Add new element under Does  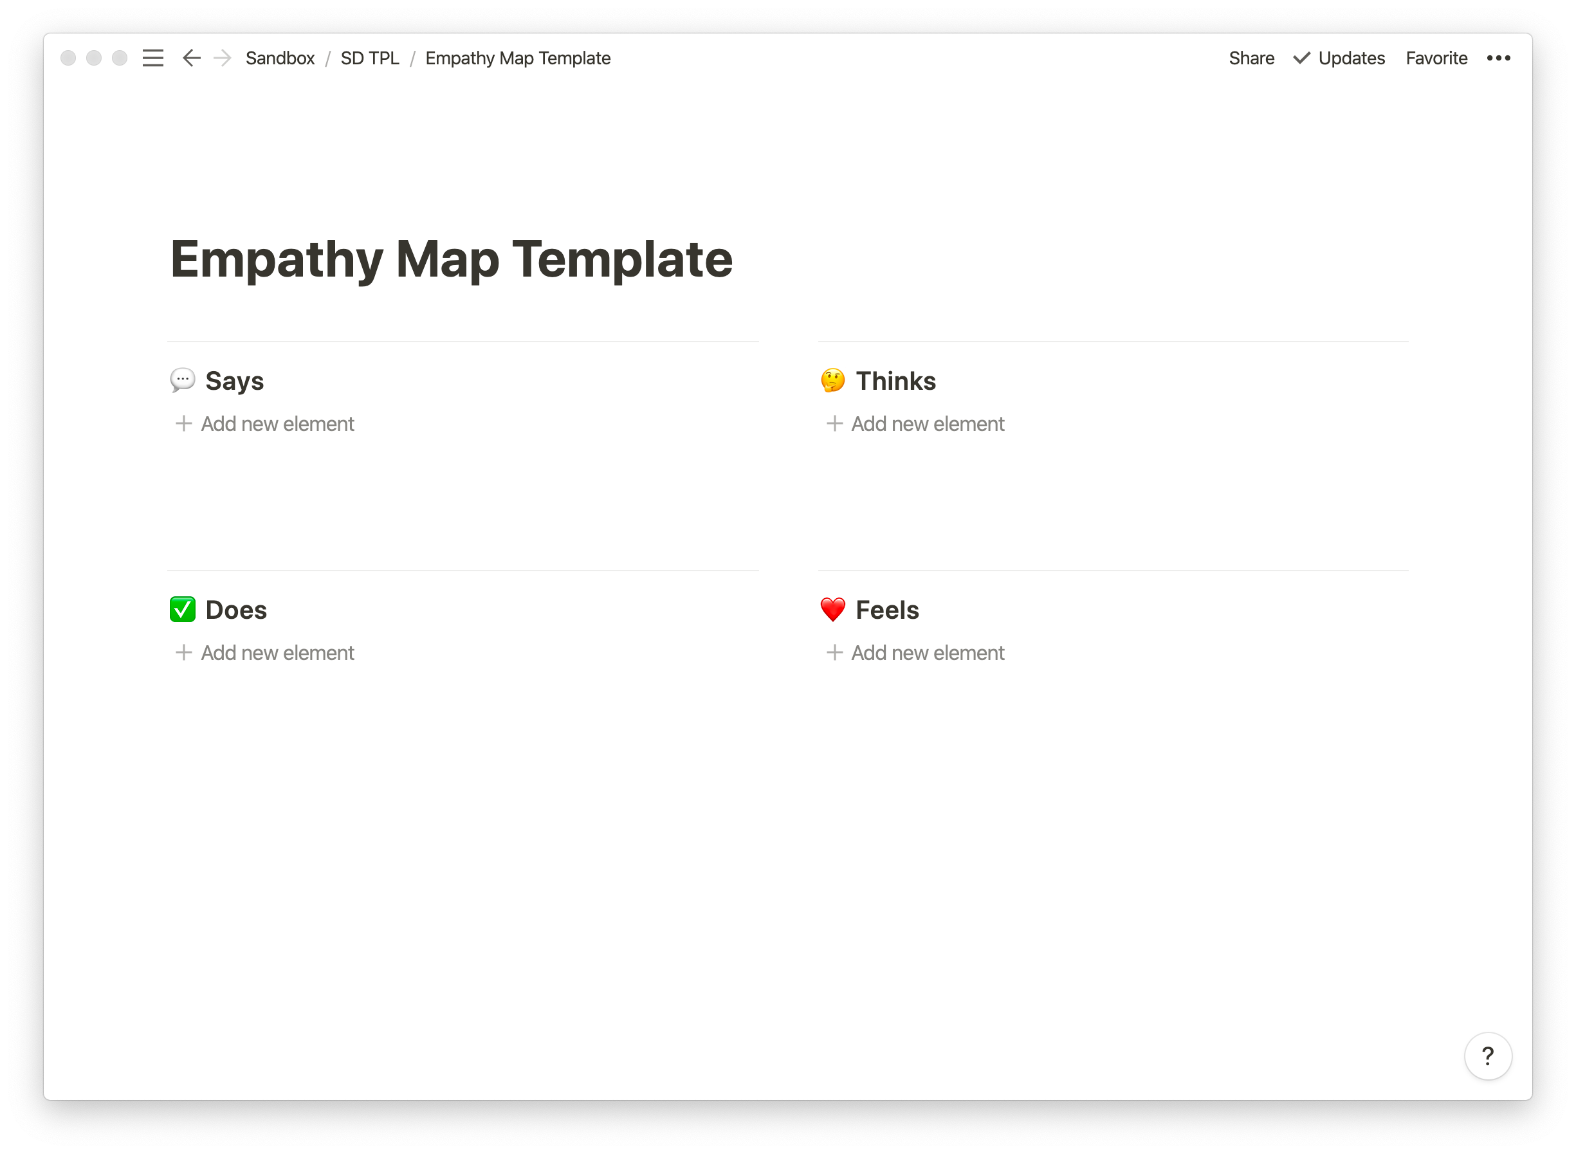point(265,653)
